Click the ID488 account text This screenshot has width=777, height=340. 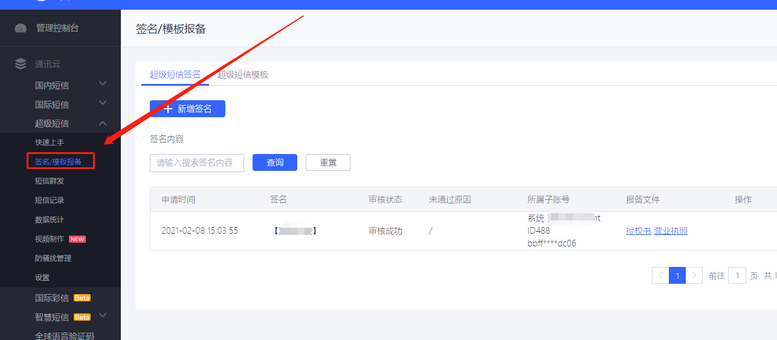click(539, 231)
